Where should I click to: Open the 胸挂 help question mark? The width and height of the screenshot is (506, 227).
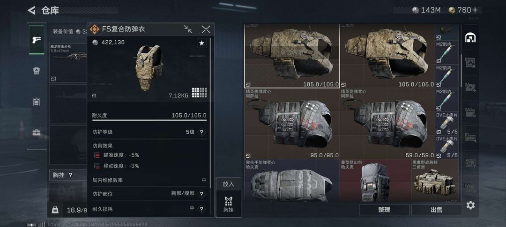[70, 175]
